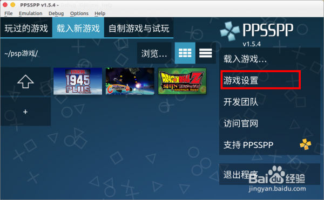This screenshot has width=324, height=200.
Task: Launch Strikers 1945 Plus game
Action: pyautogui.click(x=78, y=81)
